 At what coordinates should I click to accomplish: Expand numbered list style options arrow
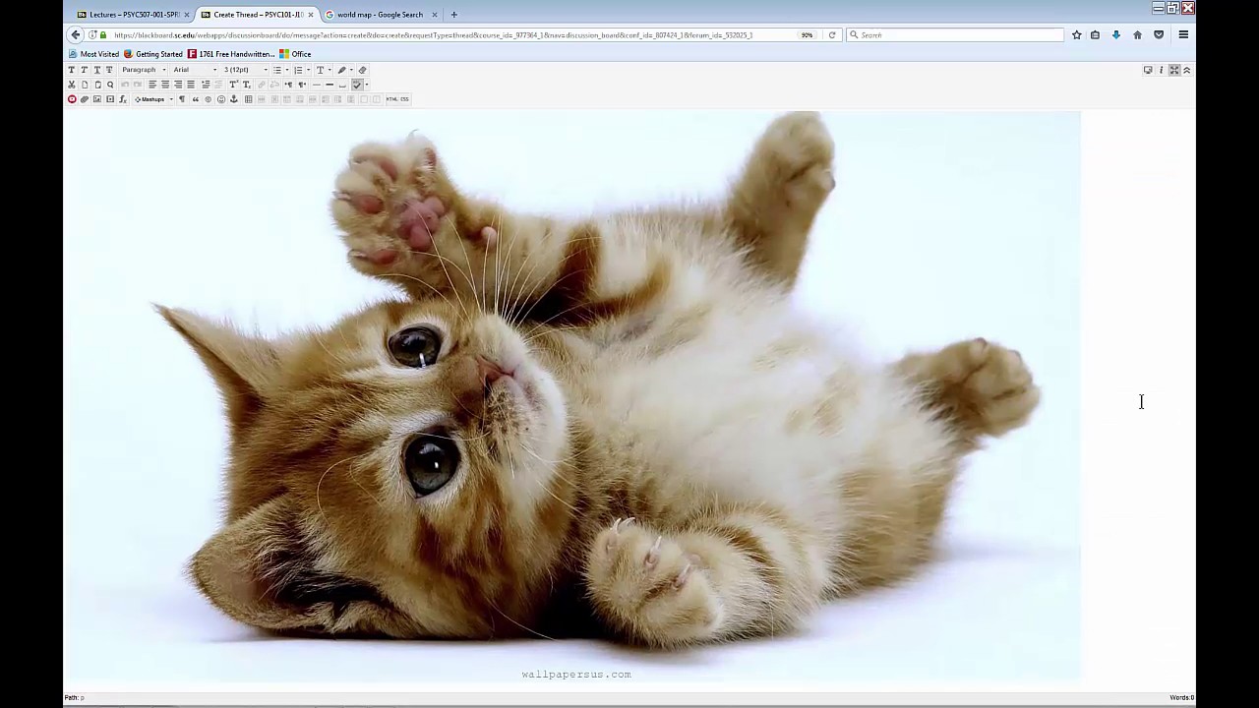tap(308, 70)
